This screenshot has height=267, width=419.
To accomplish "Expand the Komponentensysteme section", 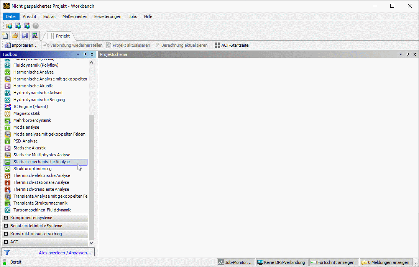I will tap(6, 218).
